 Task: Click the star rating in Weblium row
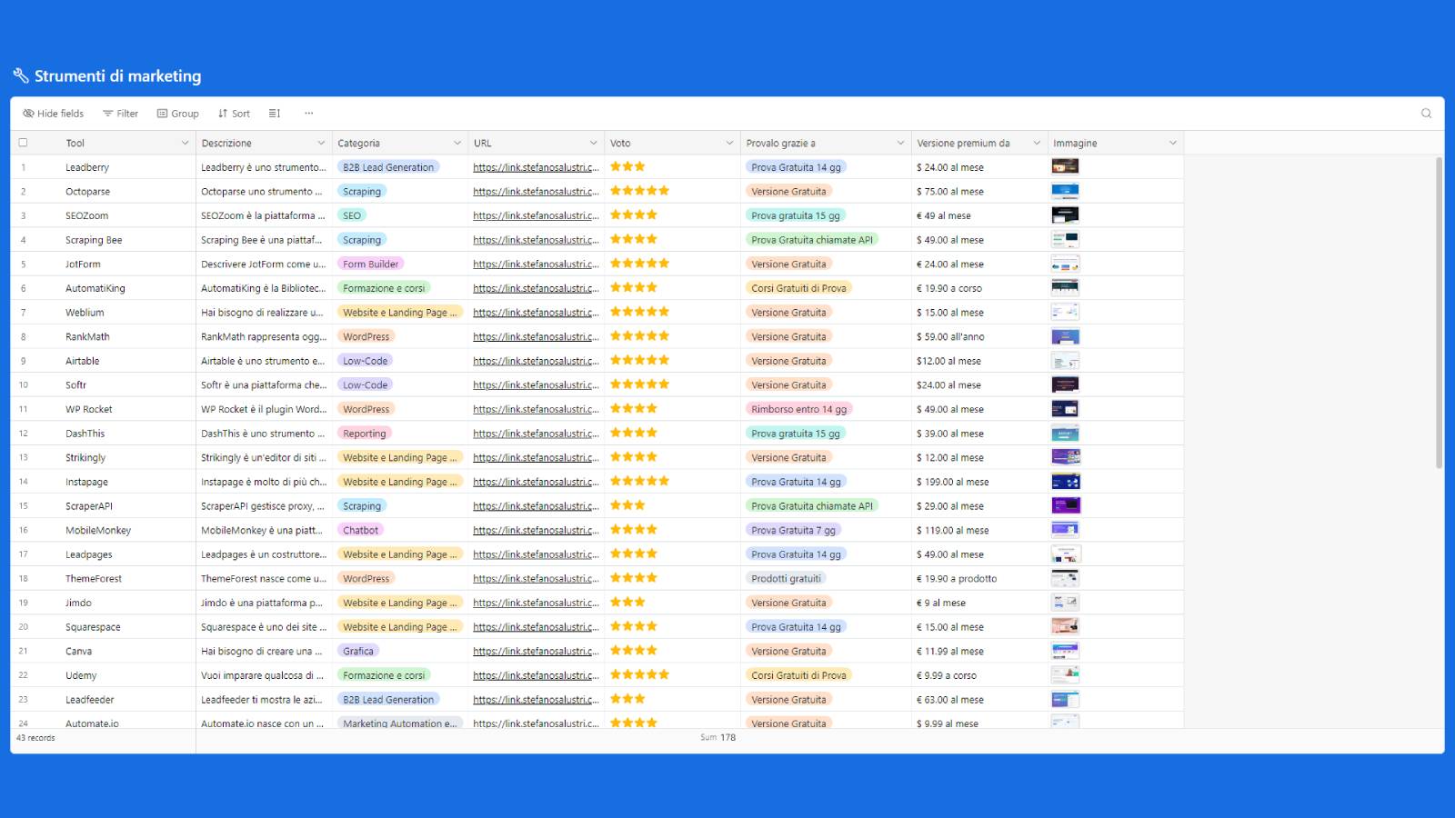point(639,312)
